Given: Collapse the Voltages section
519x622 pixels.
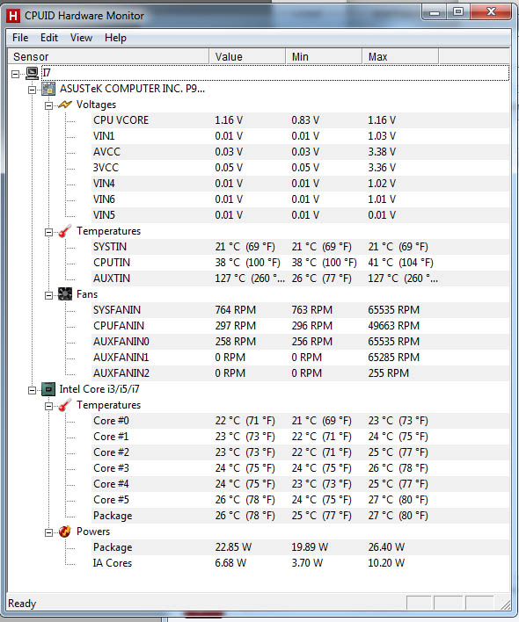Looking at the screenshot, I should (x=48, y=105).
